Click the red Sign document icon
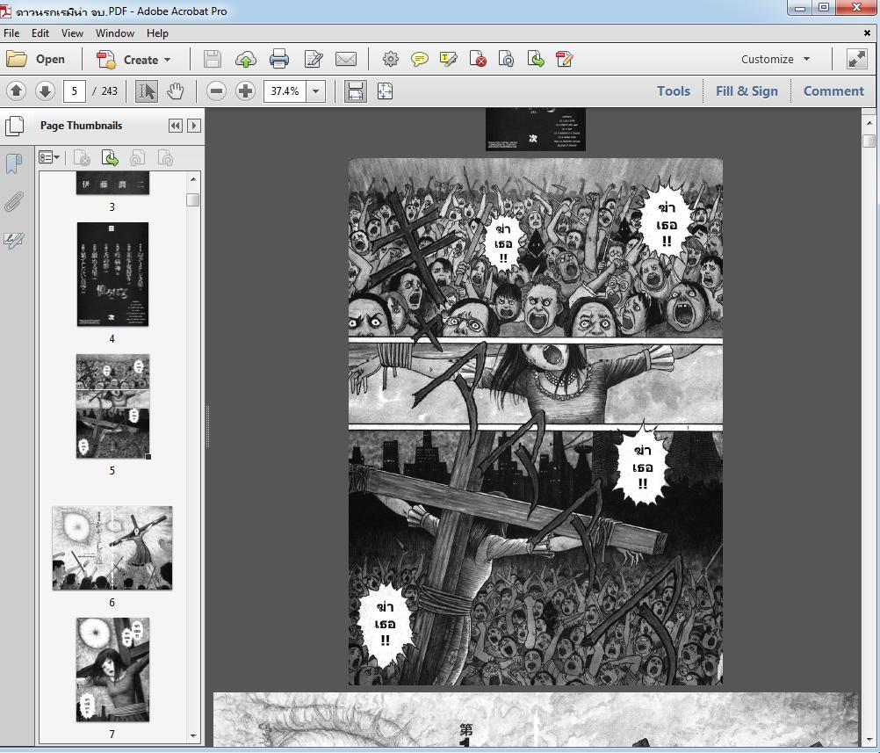The width and height of the screenshot is (880, 753). click(x=564, y=59)
